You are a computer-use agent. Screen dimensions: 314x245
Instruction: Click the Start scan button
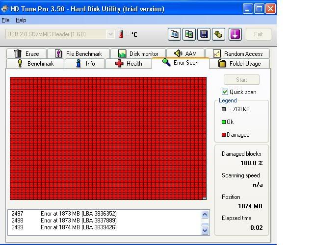(x=241, y=79)
